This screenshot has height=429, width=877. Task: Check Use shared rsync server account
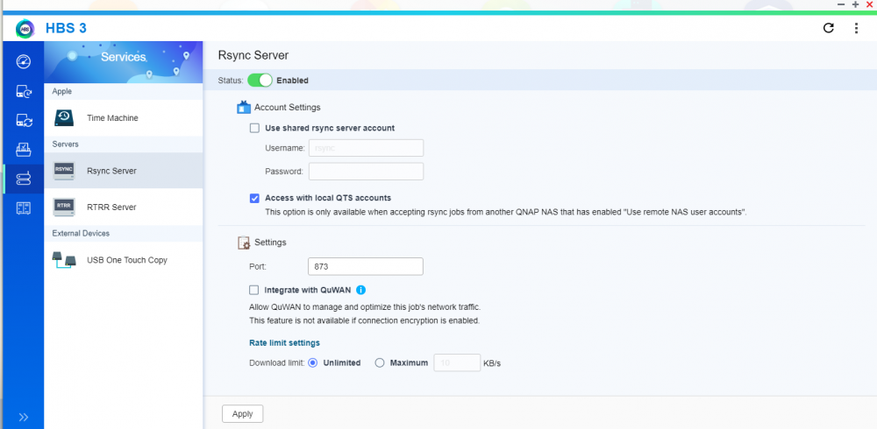click(254, 128)
